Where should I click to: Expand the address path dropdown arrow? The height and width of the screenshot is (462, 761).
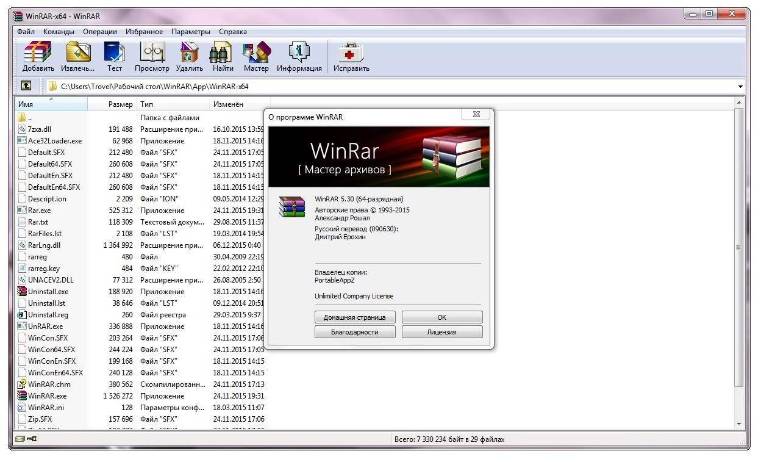pyautogui.click(x=741, y=87)
